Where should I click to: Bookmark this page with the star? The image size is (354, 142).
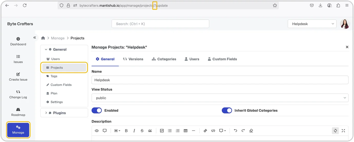pos(275,5)
